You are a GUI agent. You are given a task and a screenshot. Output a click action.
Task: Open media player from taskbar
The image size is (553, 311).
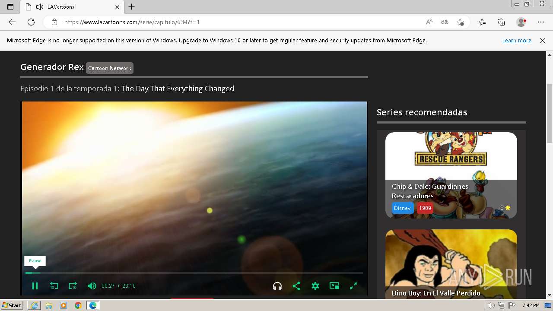64,305
